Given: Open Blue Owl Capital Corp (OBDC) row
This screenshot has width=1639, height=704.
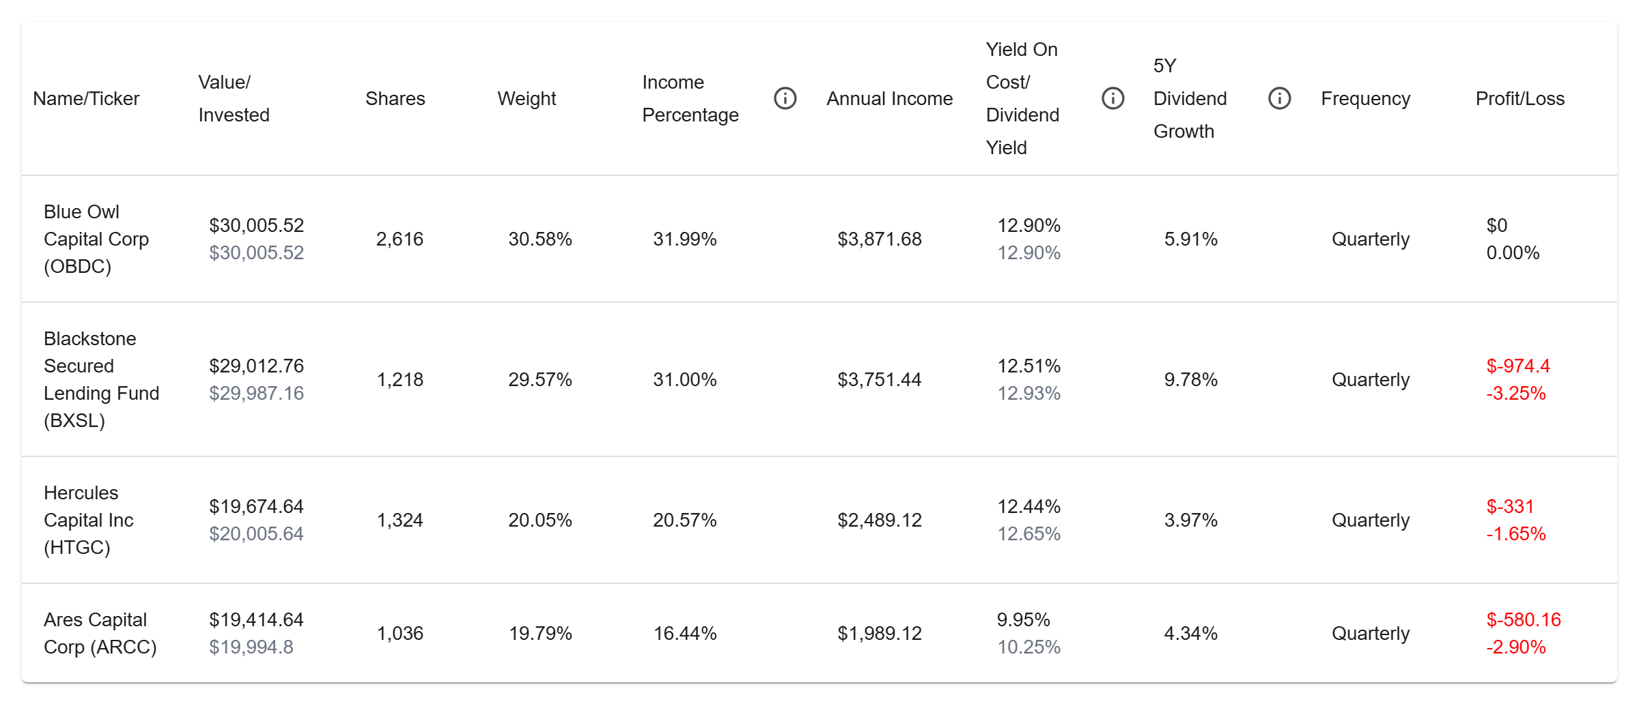Looking at the screenshot, I should [x=819, y=239].
